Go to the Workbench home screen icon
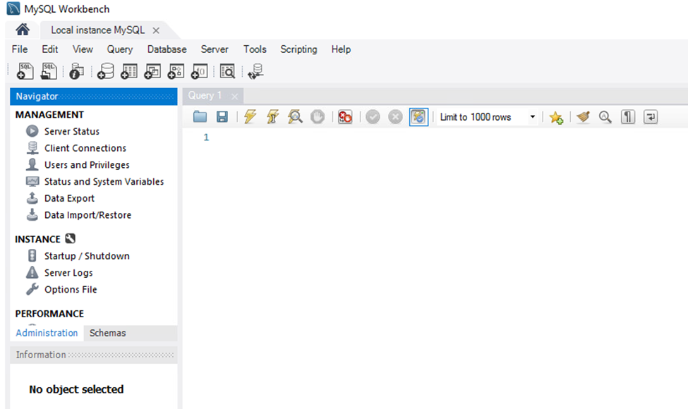688x409 pixels. (x=23, y=30)
